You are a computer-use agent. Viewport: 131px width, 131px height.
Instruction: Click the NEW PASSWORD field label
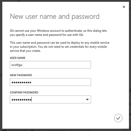tap(21, 75)
